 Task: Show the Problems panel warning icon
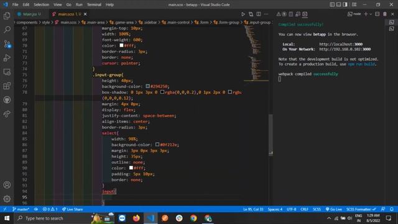[279, 14]
